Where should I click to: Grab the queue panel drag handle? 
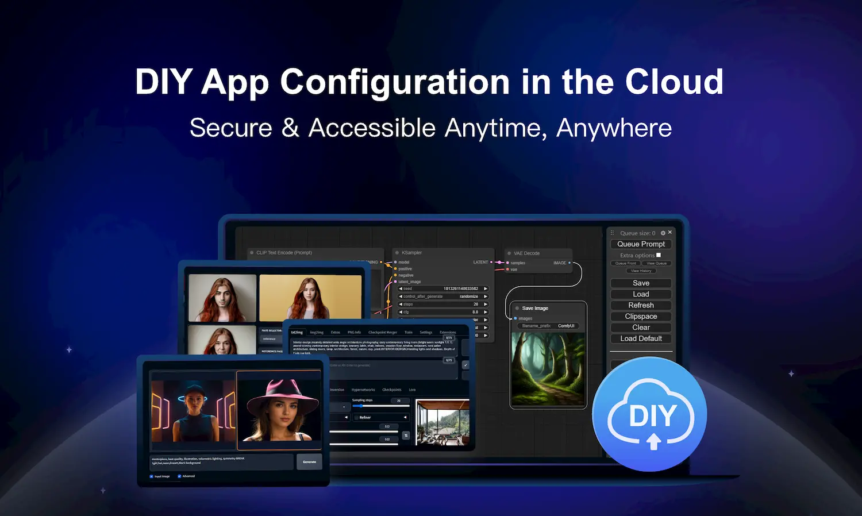click(x=612, y=233)
